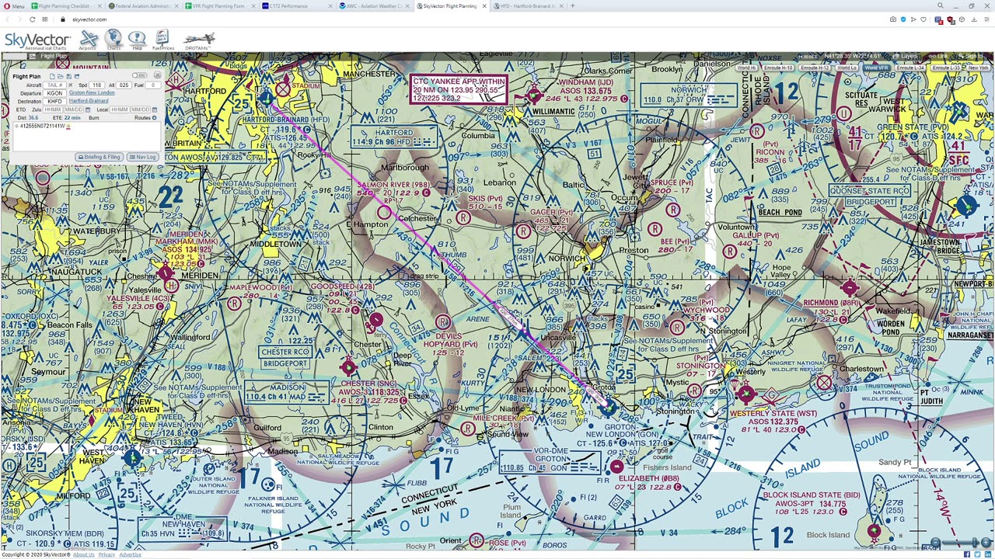Click the map search input box
This screenshot has width=995, height=559.
pos(15,56)
